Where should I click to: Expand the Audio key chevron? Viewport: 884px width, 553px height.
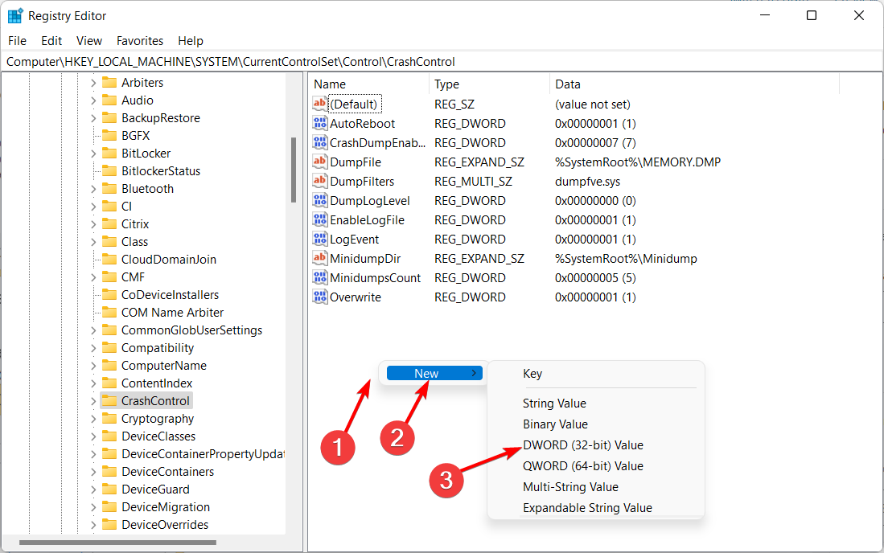tap(93, 100)
